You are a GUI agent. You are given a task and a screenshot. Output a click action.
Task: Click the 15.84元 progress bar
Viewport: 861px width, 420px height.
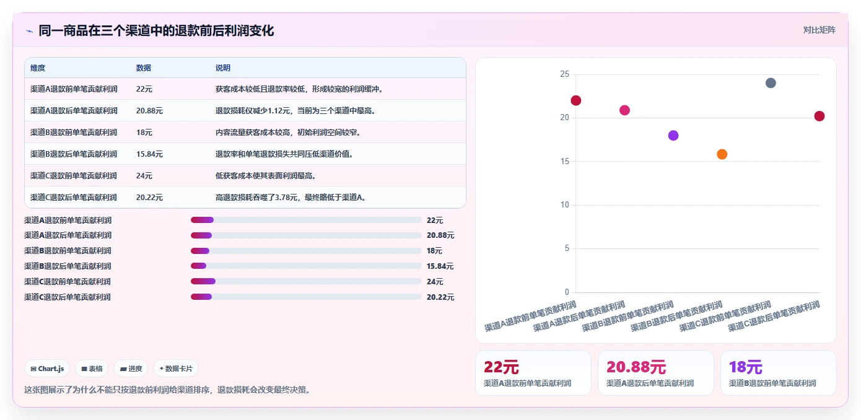306,266
